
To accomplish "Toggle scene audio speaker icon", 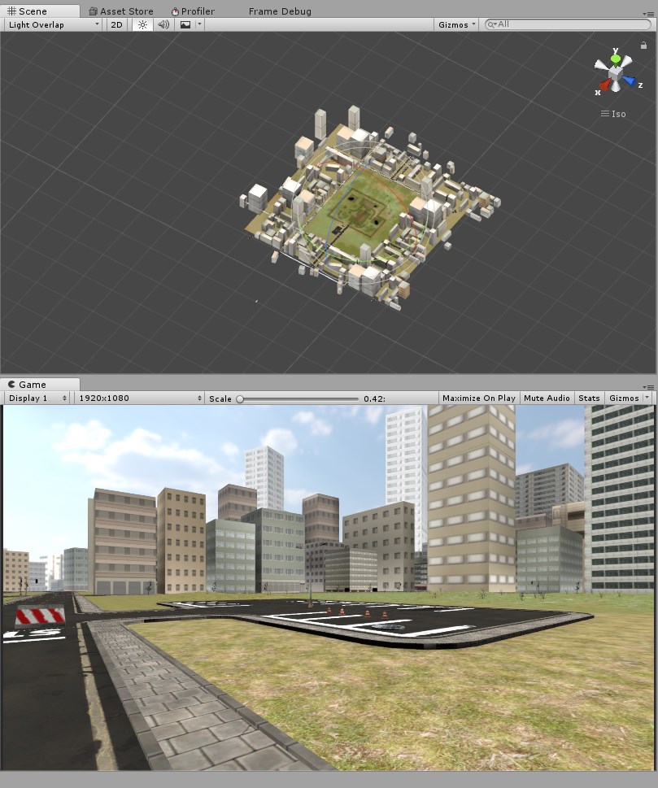I will tap(163, 24).
